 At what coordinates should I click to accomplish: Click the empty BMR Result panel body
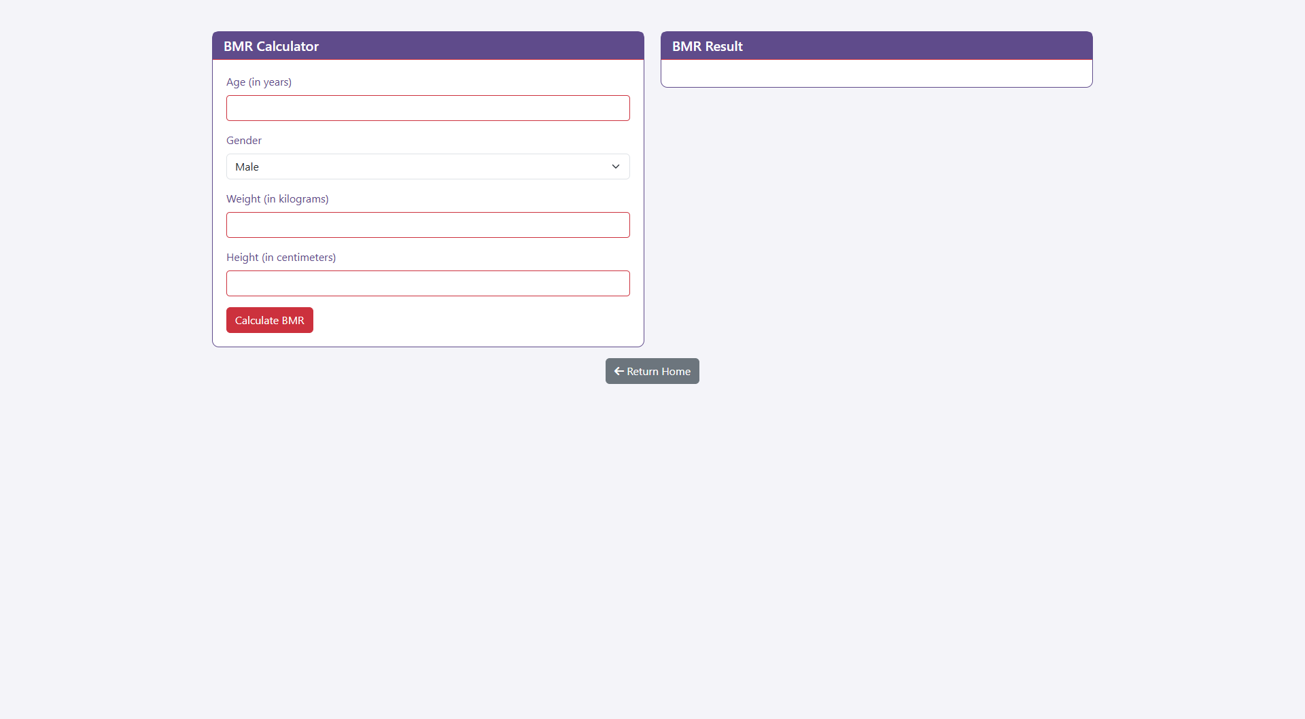click(x=876, y=73)
